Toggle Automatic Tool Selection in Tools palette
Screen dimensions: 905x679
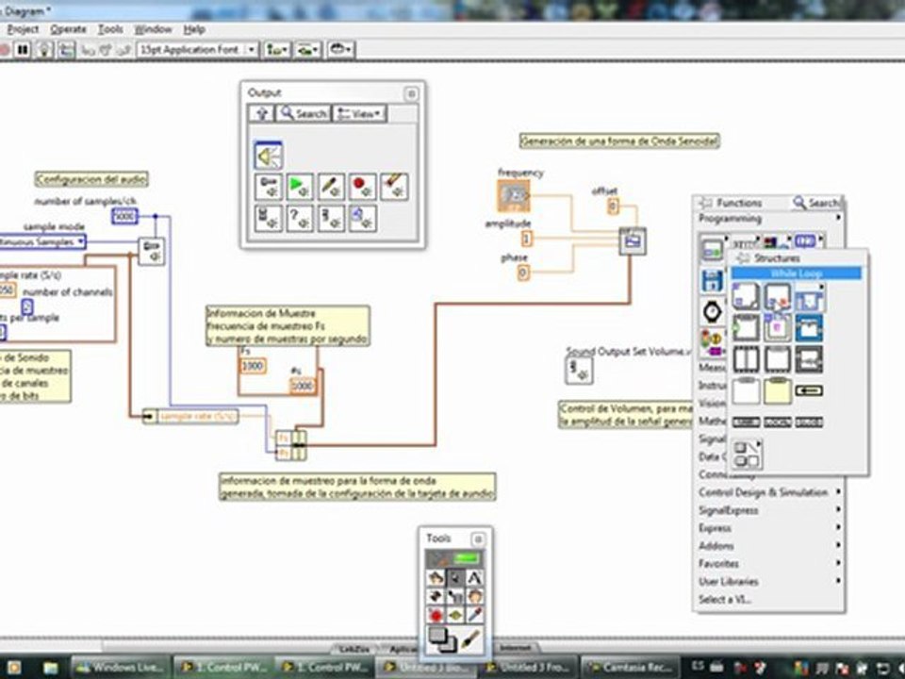click(454, 559)
